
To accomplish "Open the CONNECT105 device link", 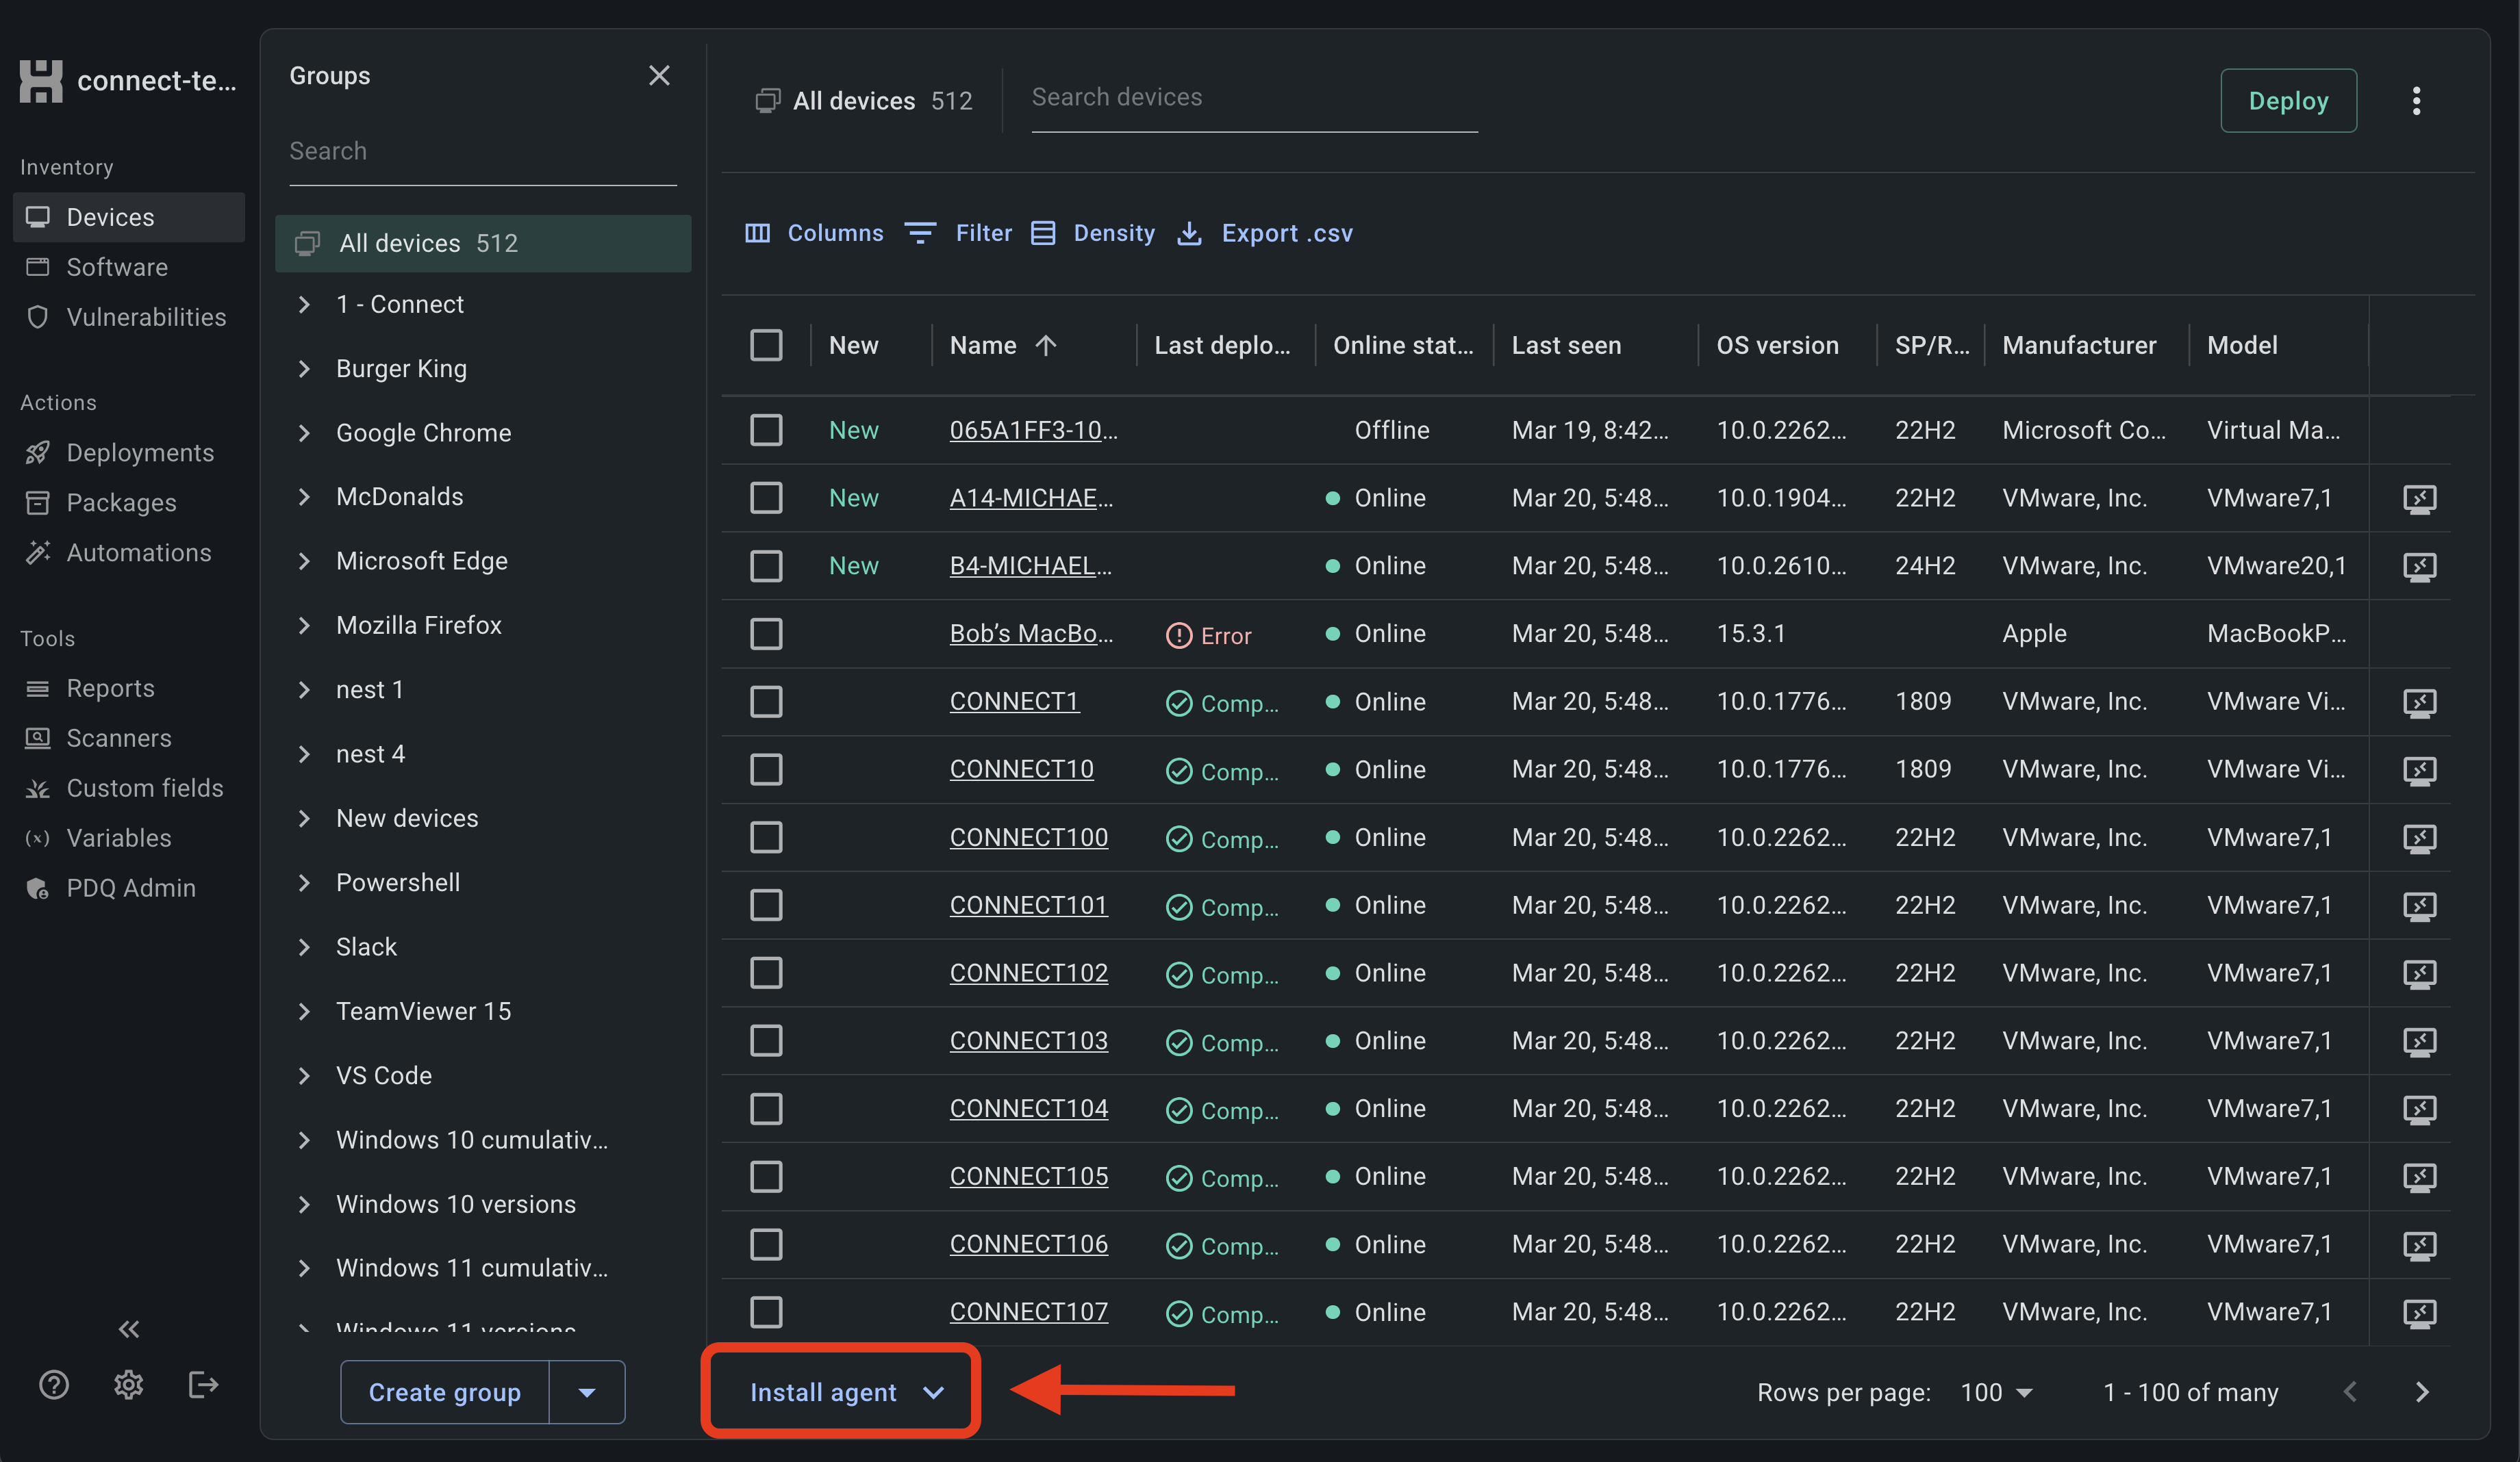I will [x=1029, y=1176].
